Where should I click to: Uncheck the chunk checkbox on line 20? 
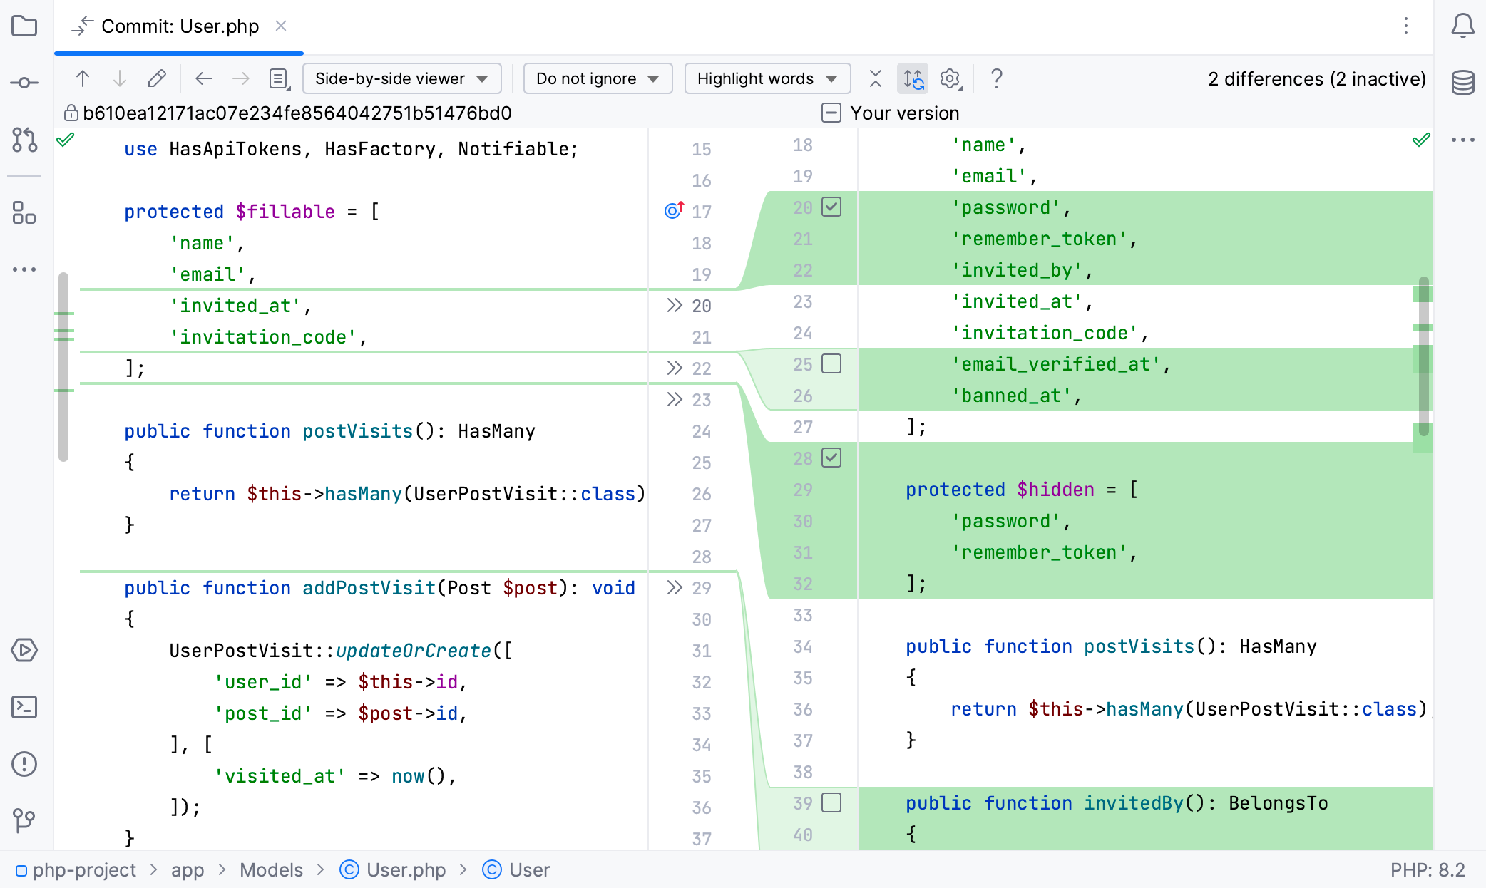[x=832, y=207]
